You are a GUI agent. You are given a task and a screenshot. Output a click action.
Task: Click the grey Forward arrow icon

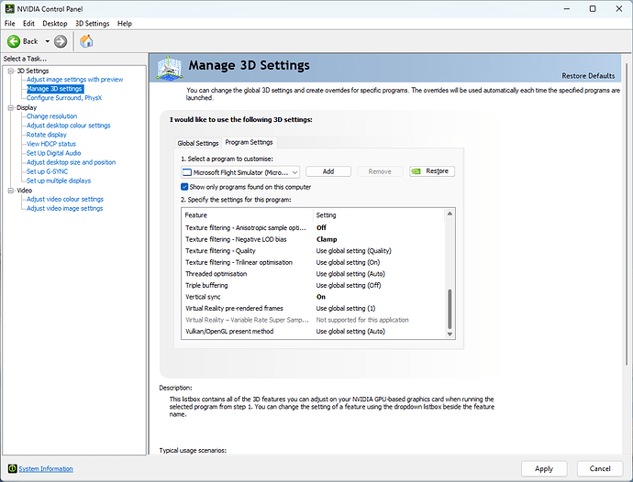[x=61, y=41]
